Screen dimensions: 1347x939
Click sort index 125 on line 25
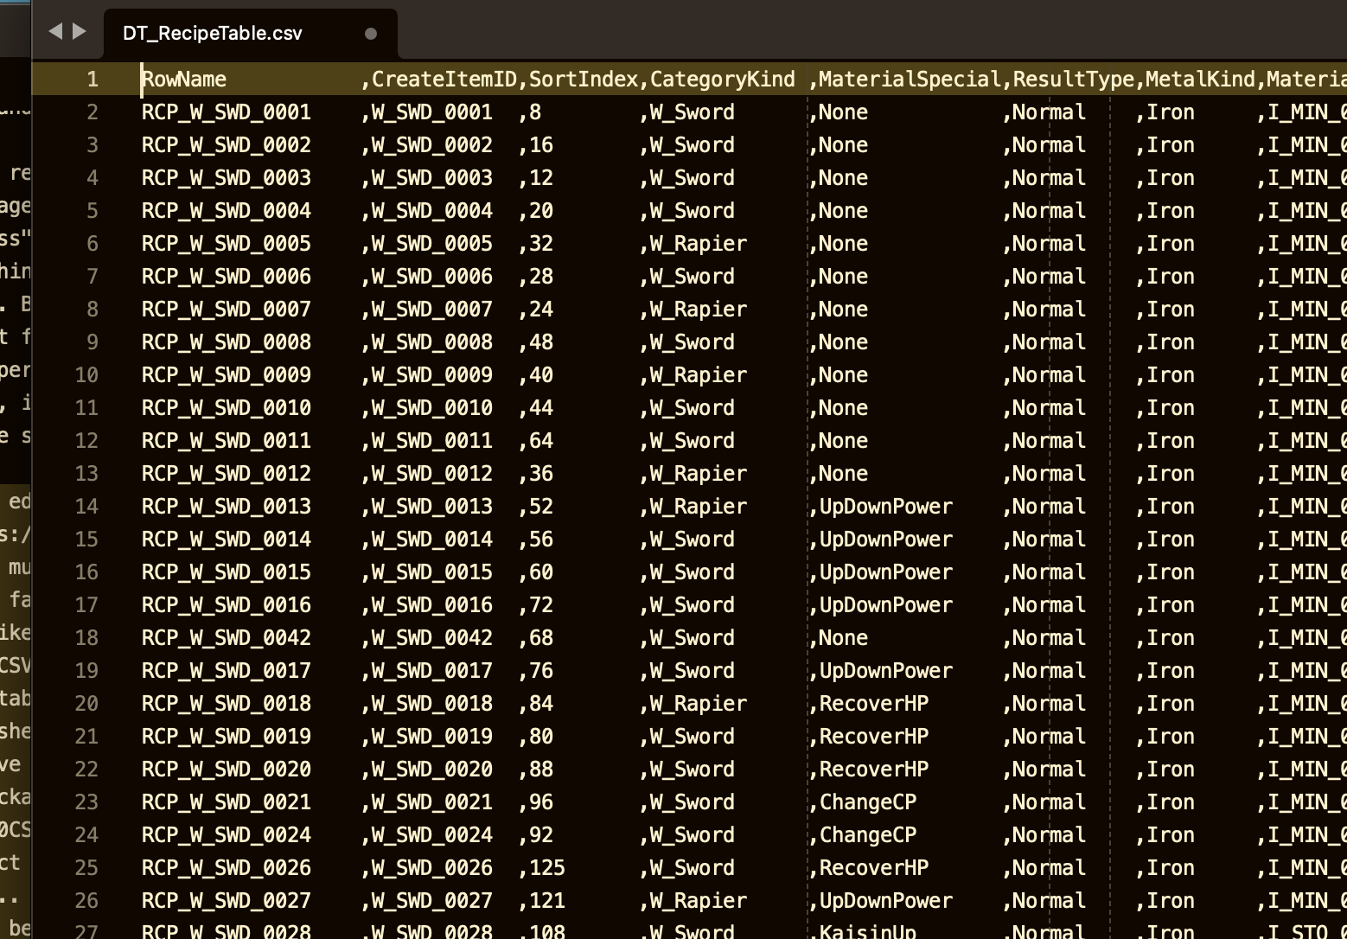[x=547, y=868]
